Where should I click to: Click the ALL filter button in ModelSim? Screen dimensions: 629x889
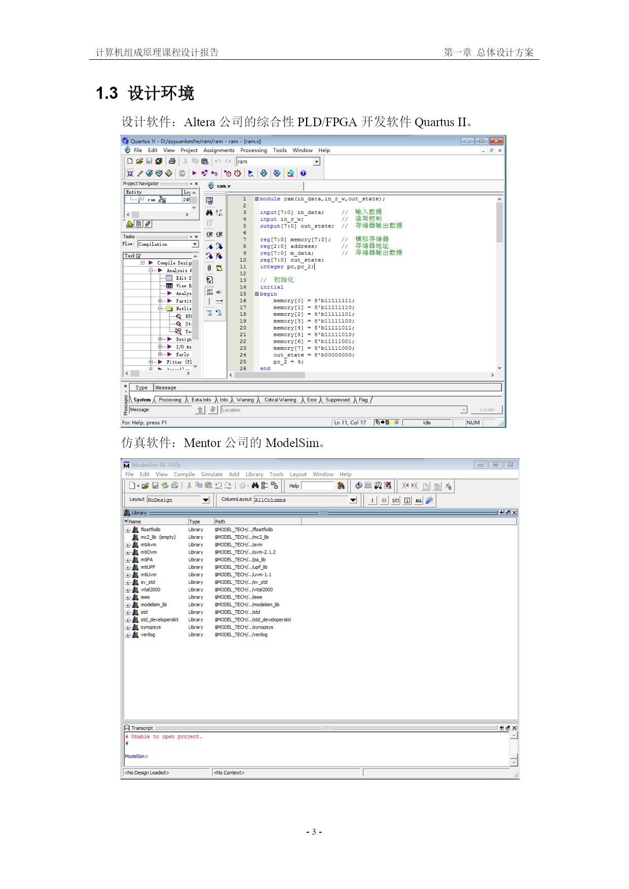(419, 500)
